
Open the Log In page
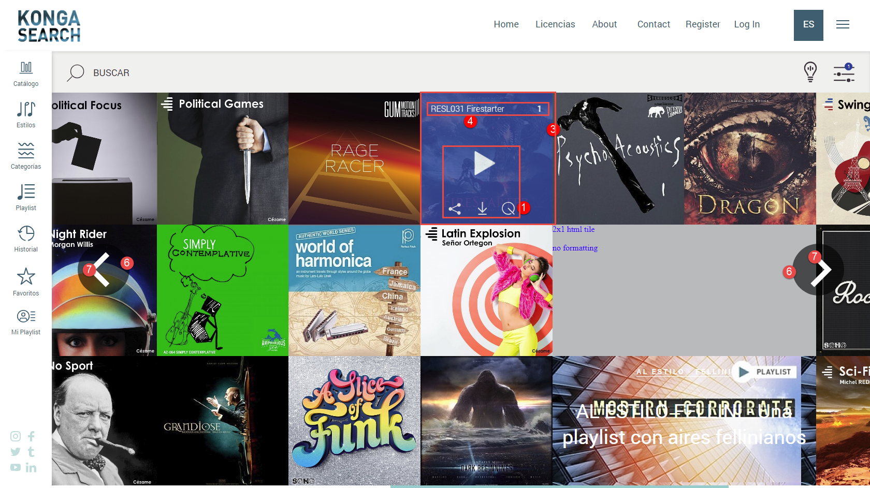point(747,24)
